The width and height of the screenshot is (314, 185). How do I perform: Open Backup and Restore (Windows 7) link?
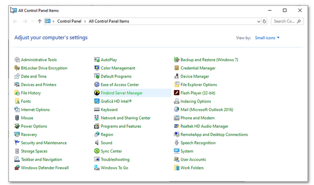point(209,60)
